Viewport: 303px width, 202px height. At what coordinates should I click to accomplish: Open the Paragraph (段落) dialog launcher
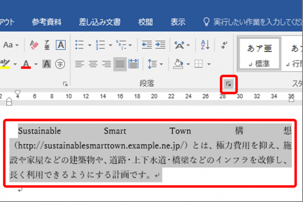[229, 84]
